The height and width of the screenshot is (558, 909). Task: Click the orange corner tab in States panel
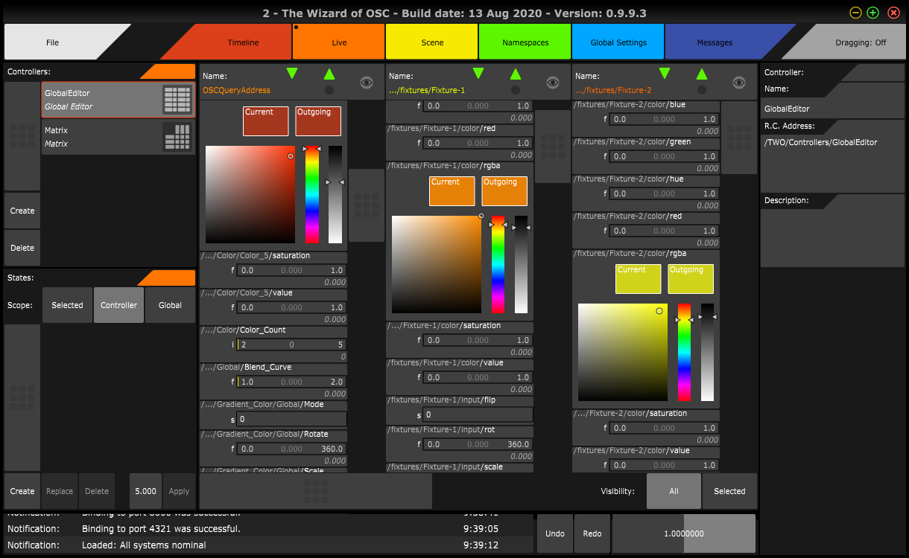168,278
